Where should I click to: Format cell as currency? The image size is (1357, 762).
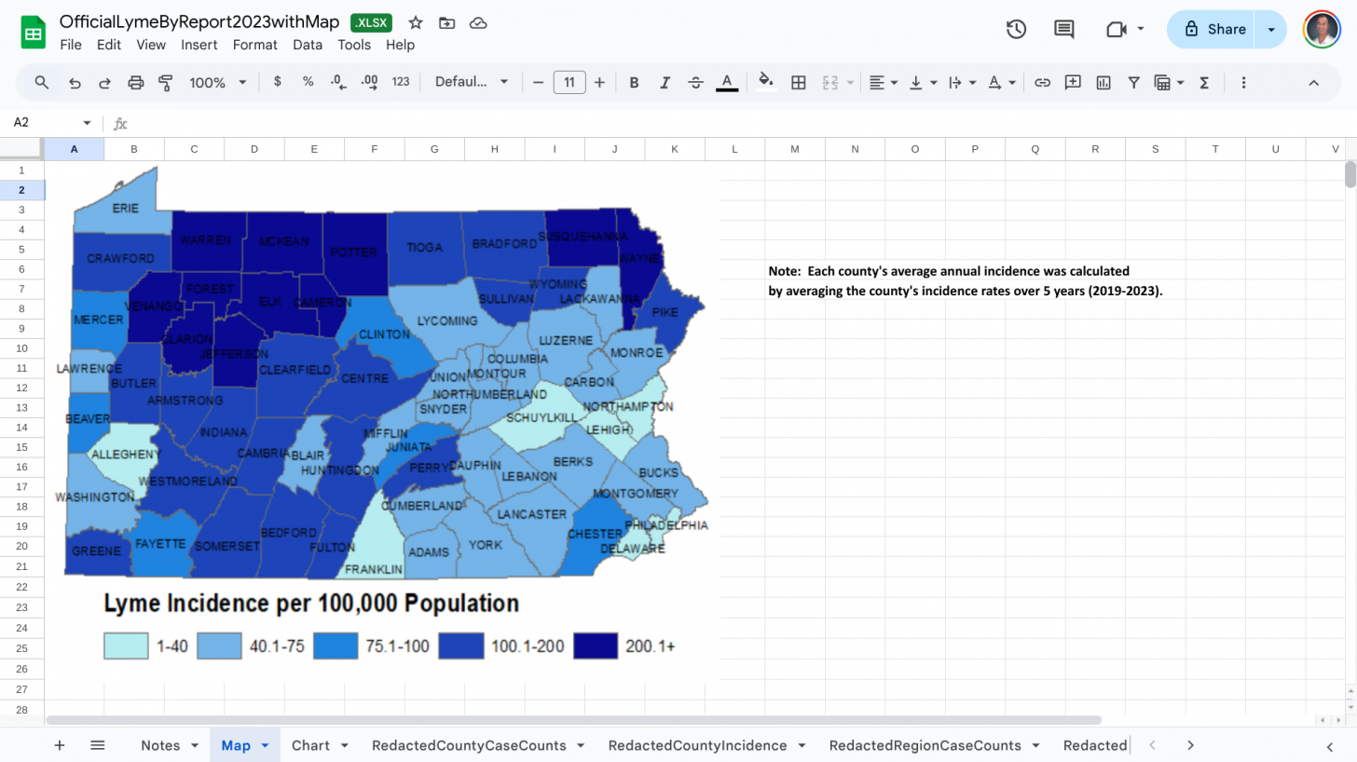[x=278, y=82]
